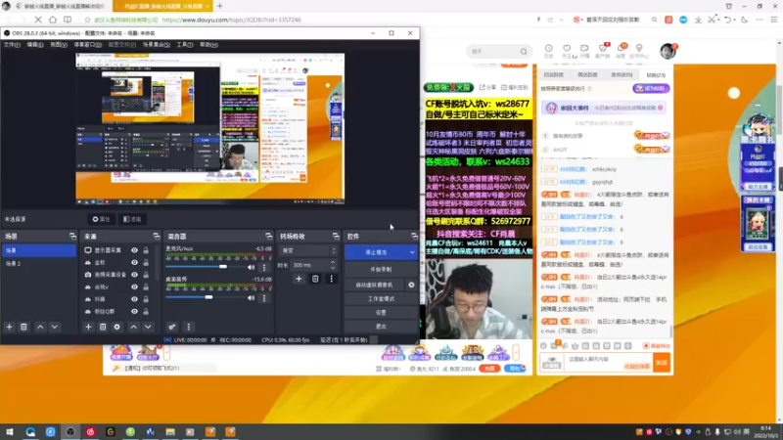This screenshot has width=783, height=440.
Task: Adjust 麦克风/Aux volume slider
Action: [223, 267]
